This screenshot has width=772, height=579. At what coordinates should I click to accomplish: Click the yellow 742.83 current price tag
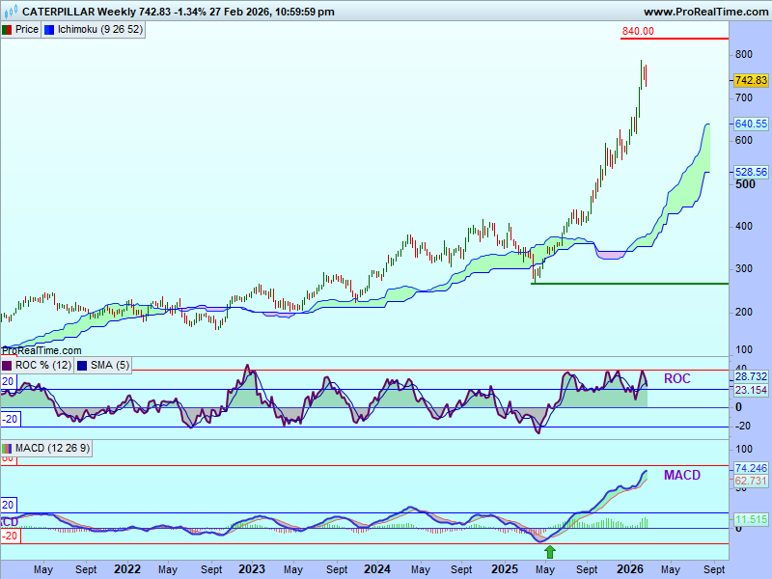750,81
